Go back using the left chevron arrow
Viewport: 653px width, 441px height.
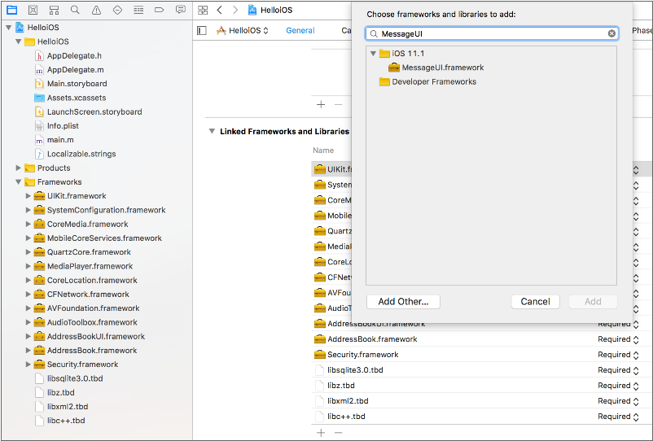tap(220, 10)
